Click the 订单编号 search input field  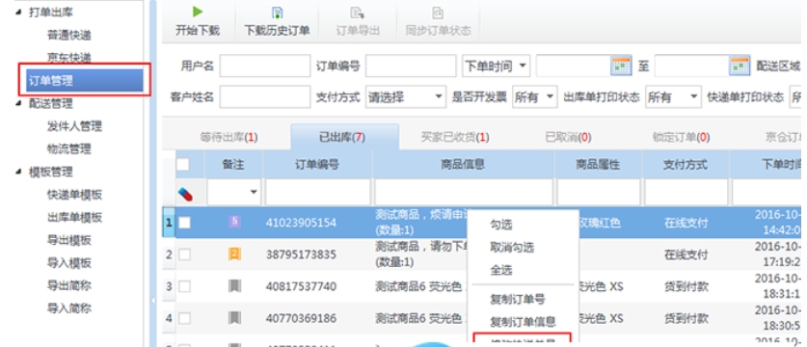point(411,66)
